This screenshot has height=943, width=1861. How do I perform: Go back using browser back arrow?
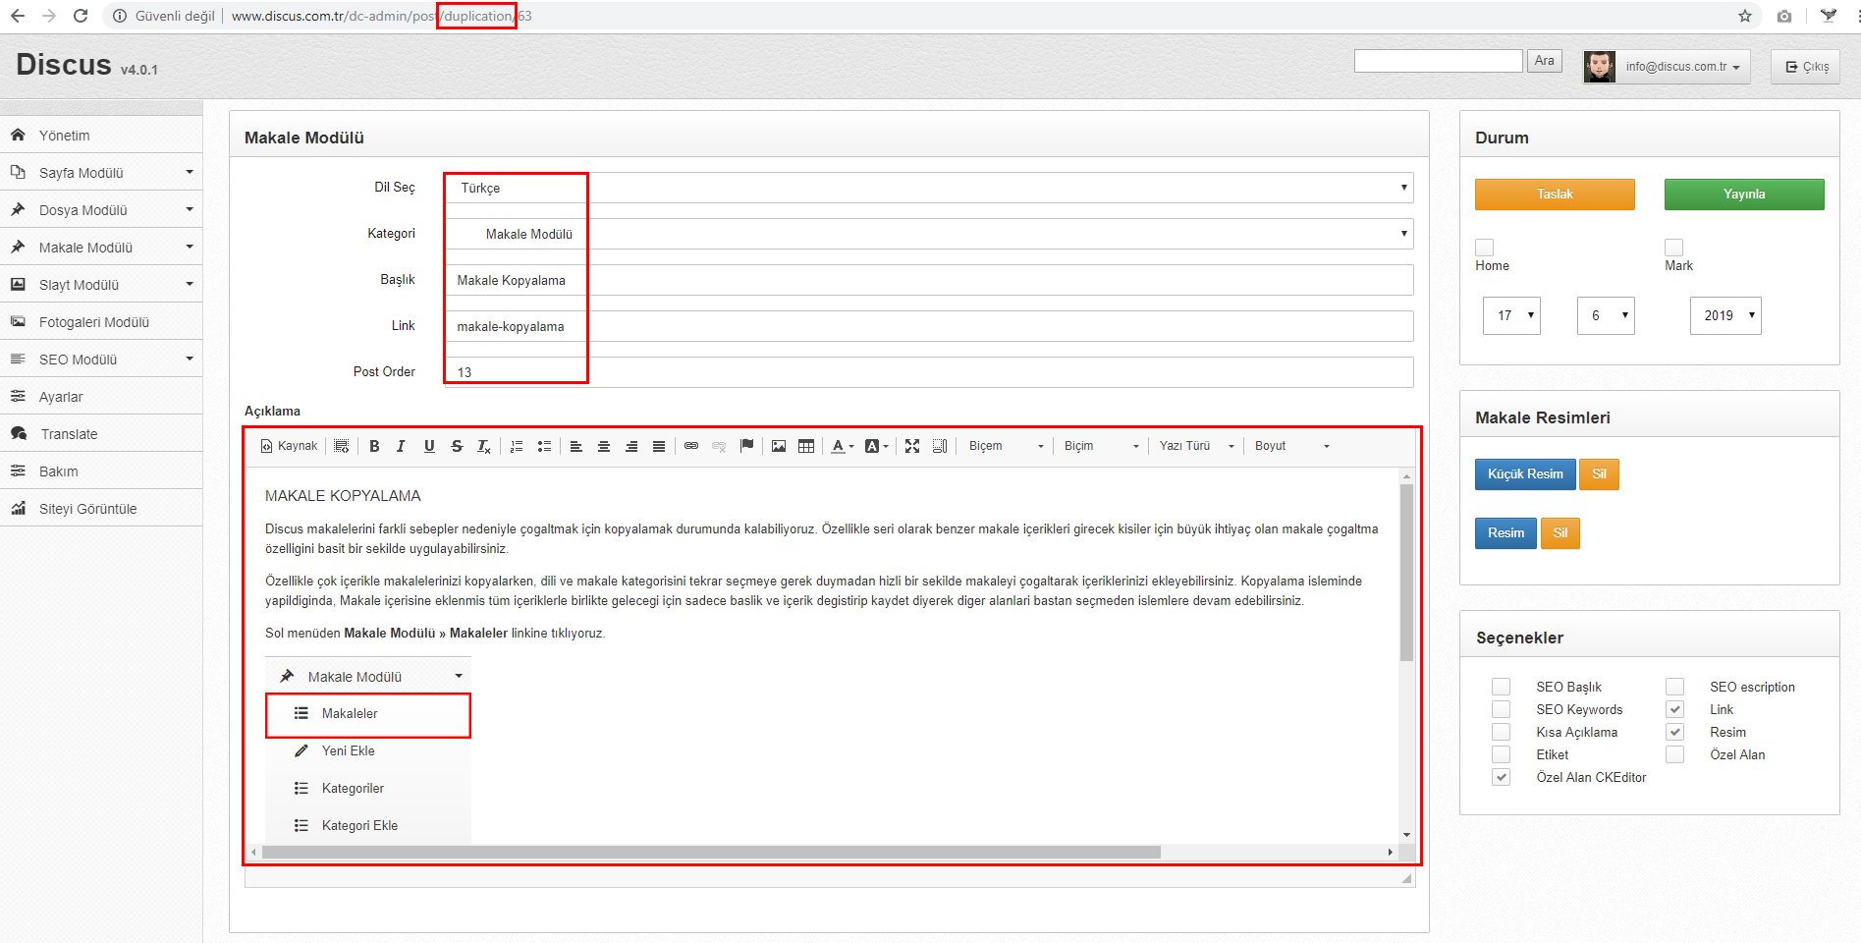pyautogui.click(x=18, y=16)
